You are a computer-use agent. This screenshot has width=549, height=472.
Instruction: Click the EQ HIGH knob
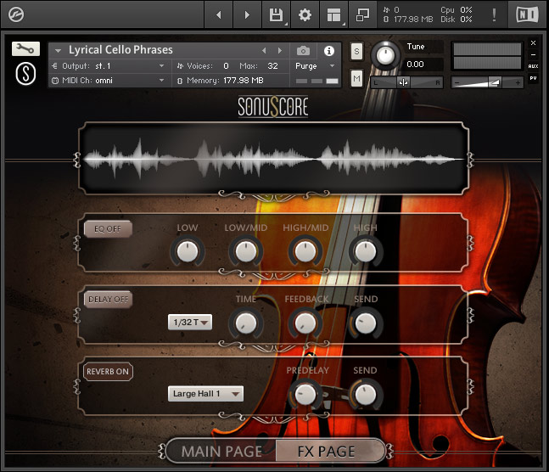[x=366, y=251]
